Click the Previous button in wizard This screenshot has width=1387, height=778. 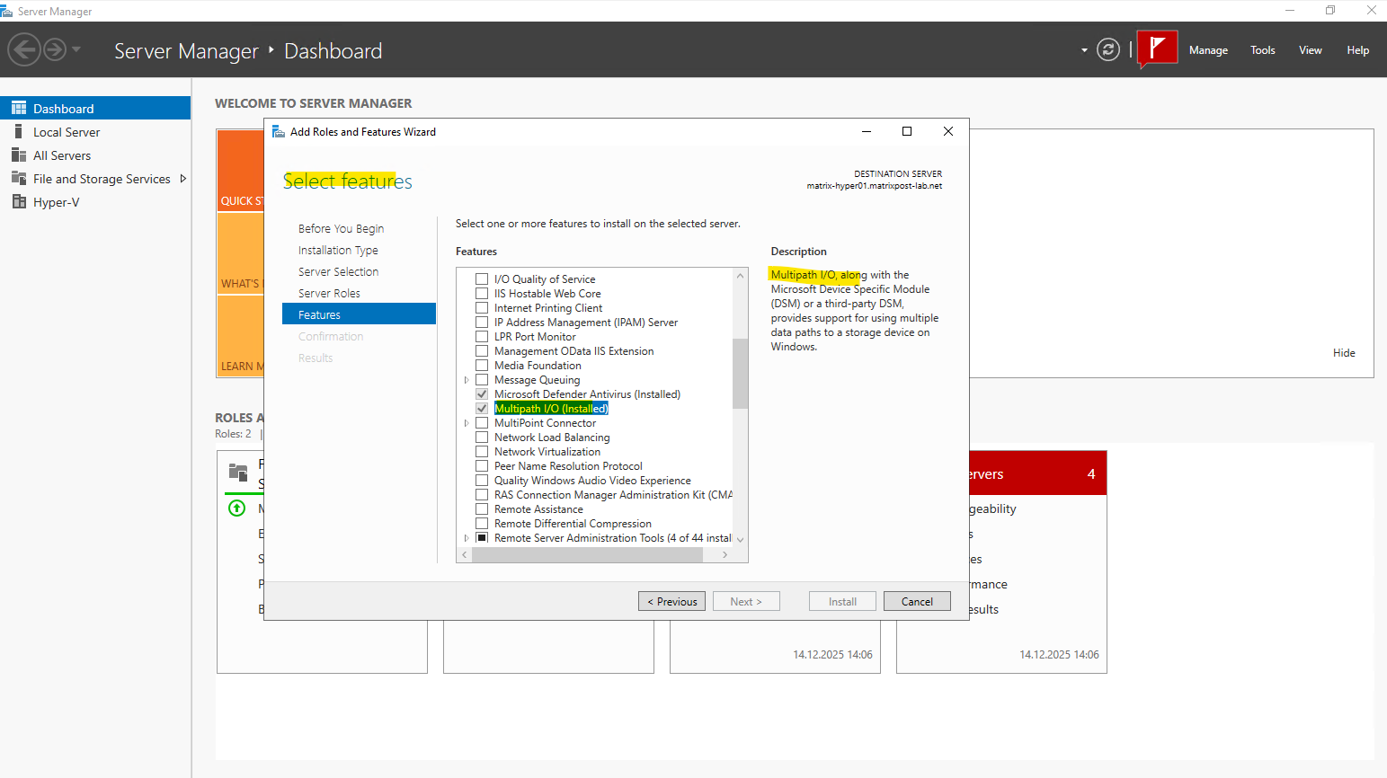(x=671, y=602)
